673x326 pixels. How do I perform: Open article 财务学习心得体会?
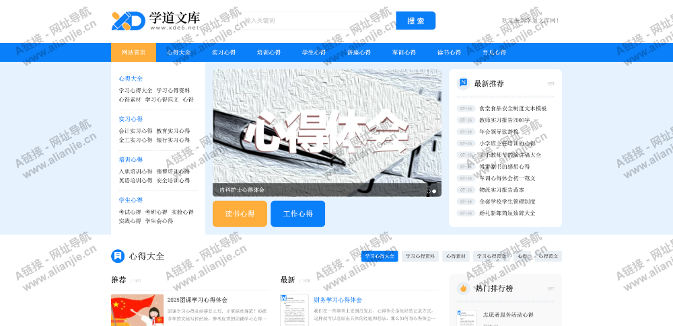338,300
